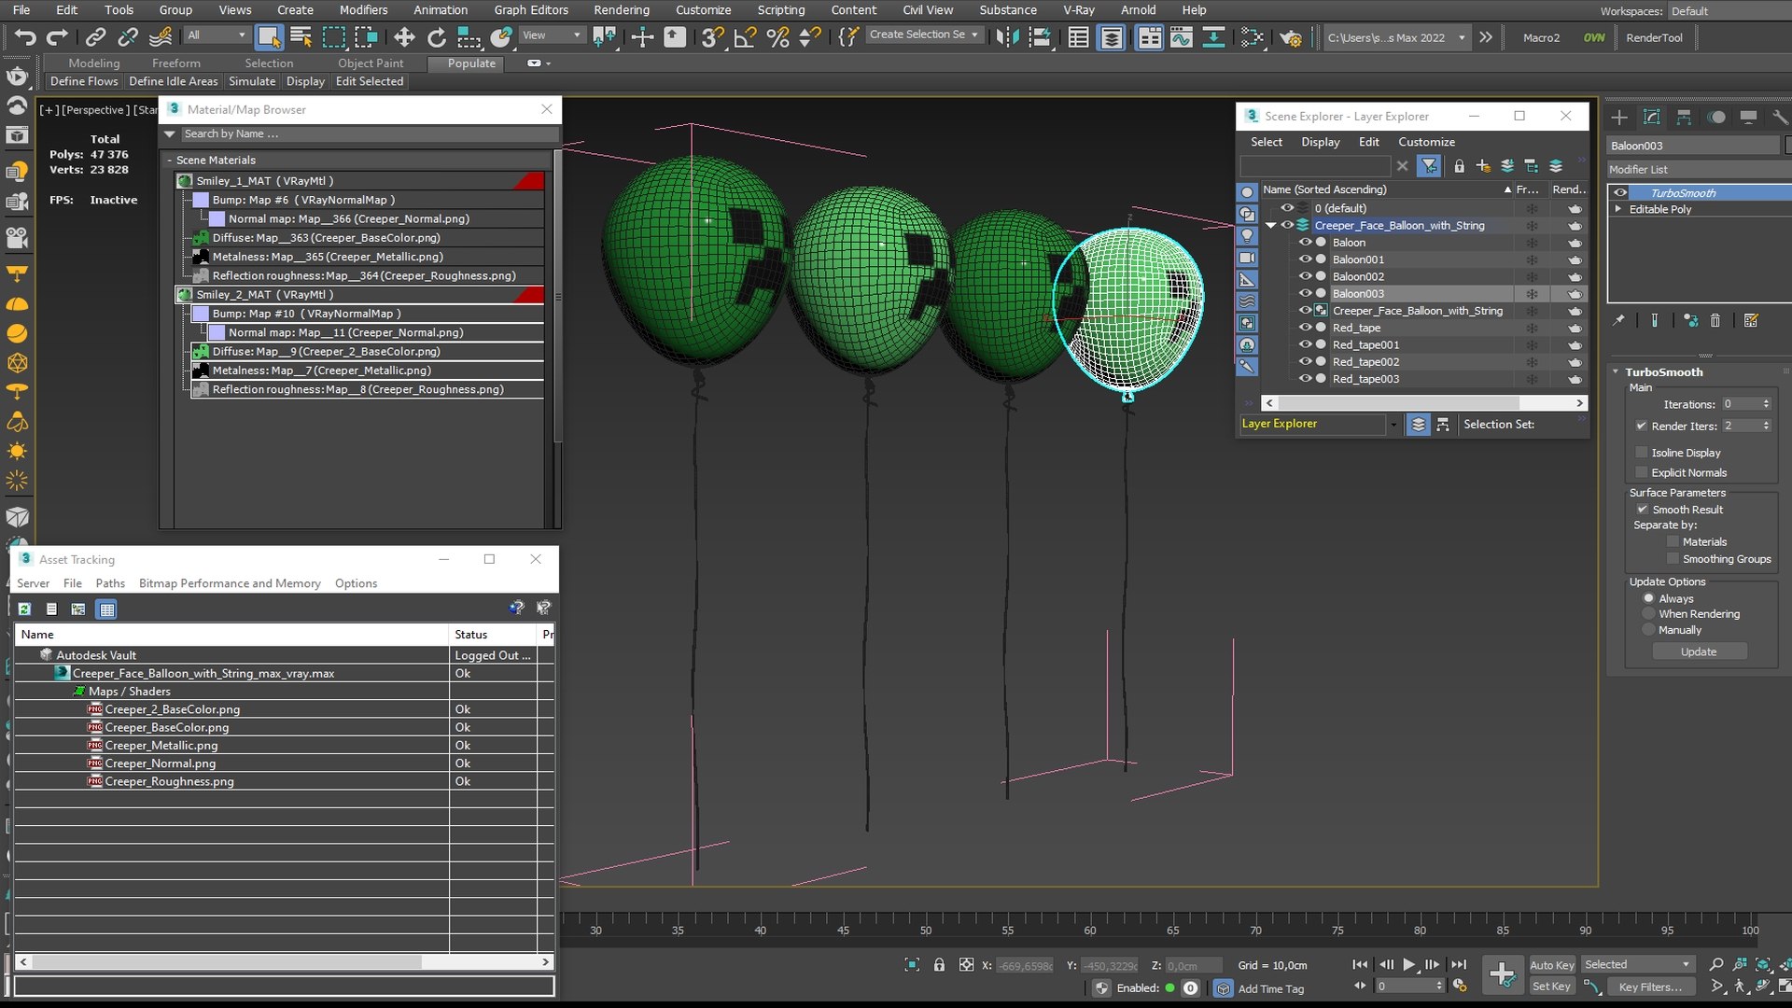Screen dimensions: 1792x1008
Task: Switch to the Populate ribbon tab
Action: point(471,63)
